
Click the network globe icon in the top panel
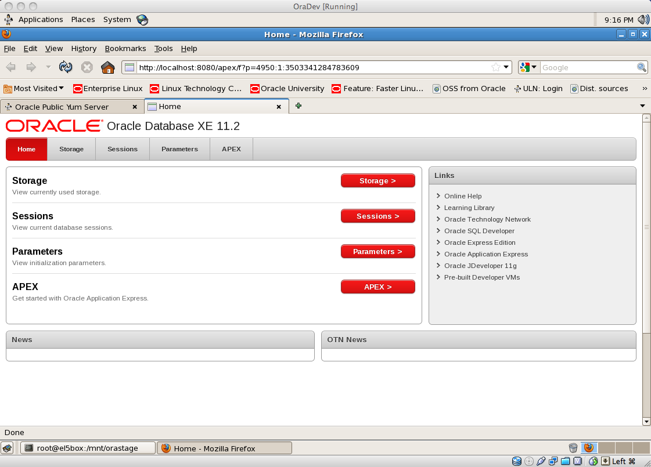click(x=142, y=20)
